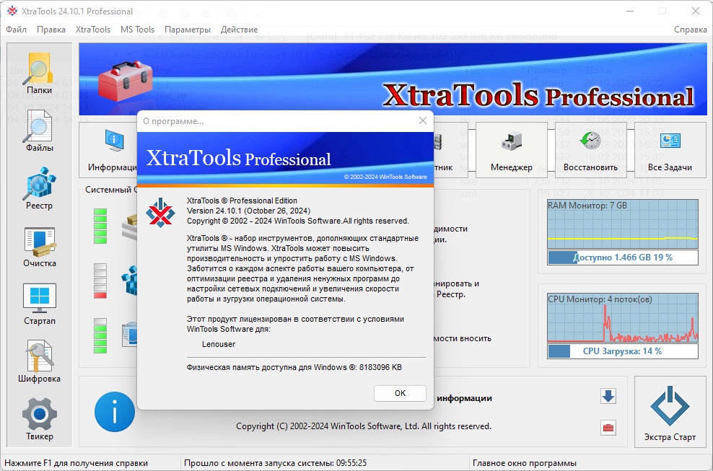Open the Реестр registry tool
This screenshot has height=471, width=713.
pos(39,188)
